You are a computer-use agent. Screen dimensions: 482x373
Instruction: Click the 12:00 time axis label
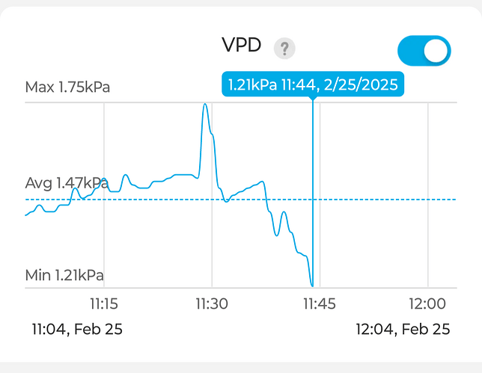pyautogui.click(x=428, y=304)
